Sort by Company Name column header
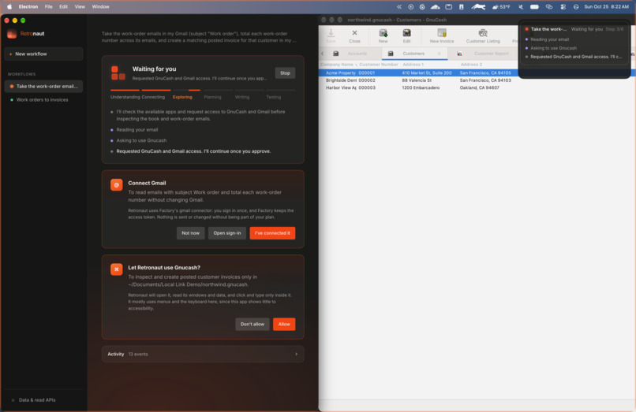Screen dimensions: 636x412 (339, 65)
